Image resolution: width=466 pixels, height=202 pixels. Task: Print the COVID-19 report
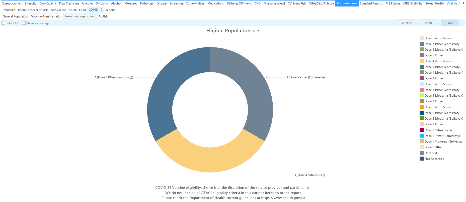point(449,23)
